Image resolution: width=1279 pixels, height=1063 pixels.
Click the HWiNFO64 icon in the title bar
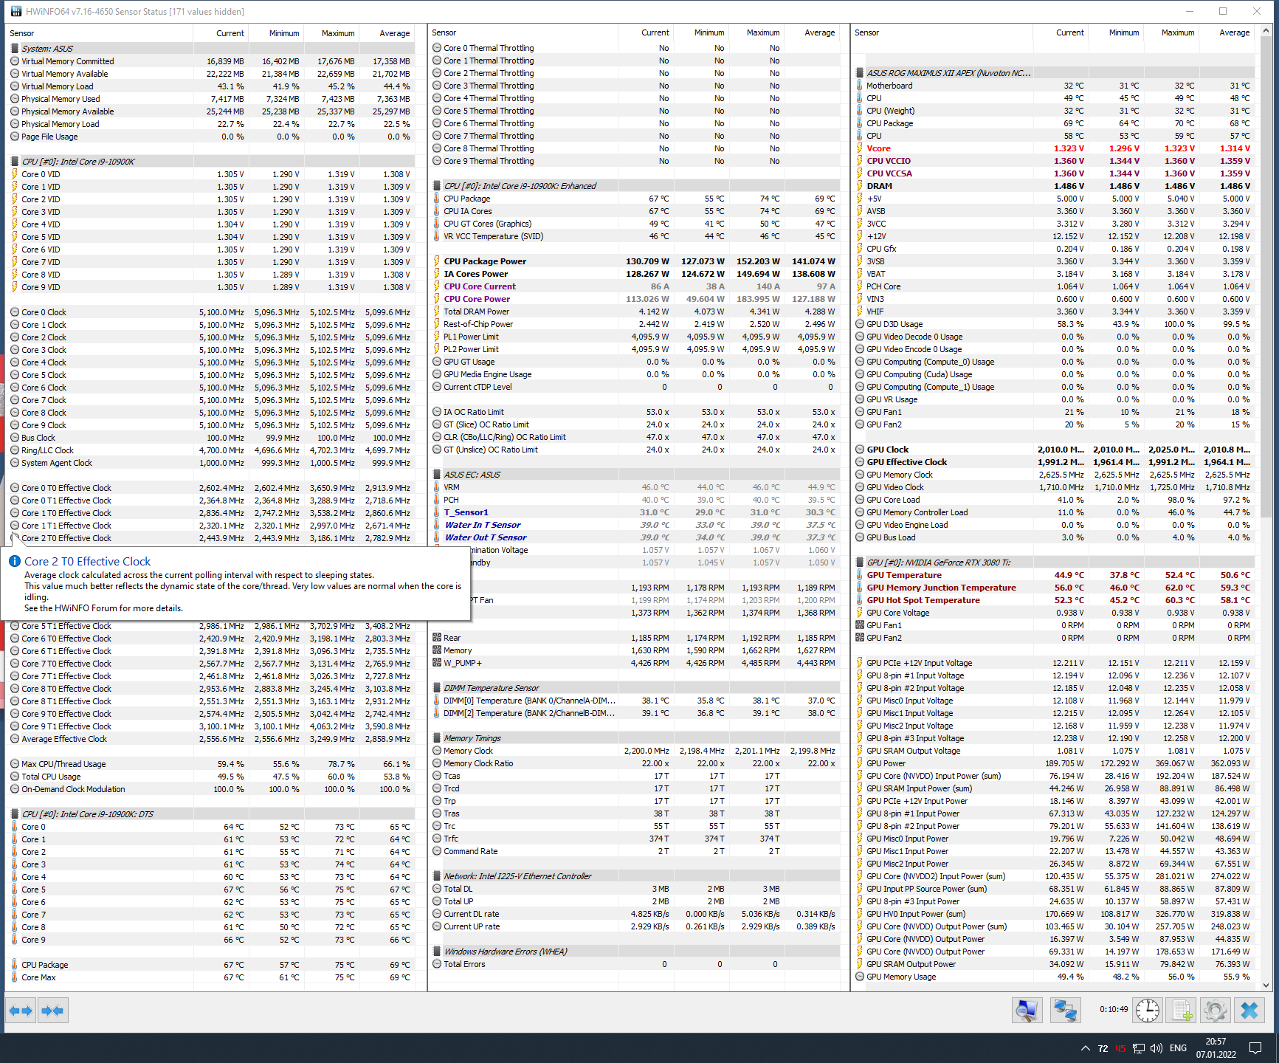15,12
